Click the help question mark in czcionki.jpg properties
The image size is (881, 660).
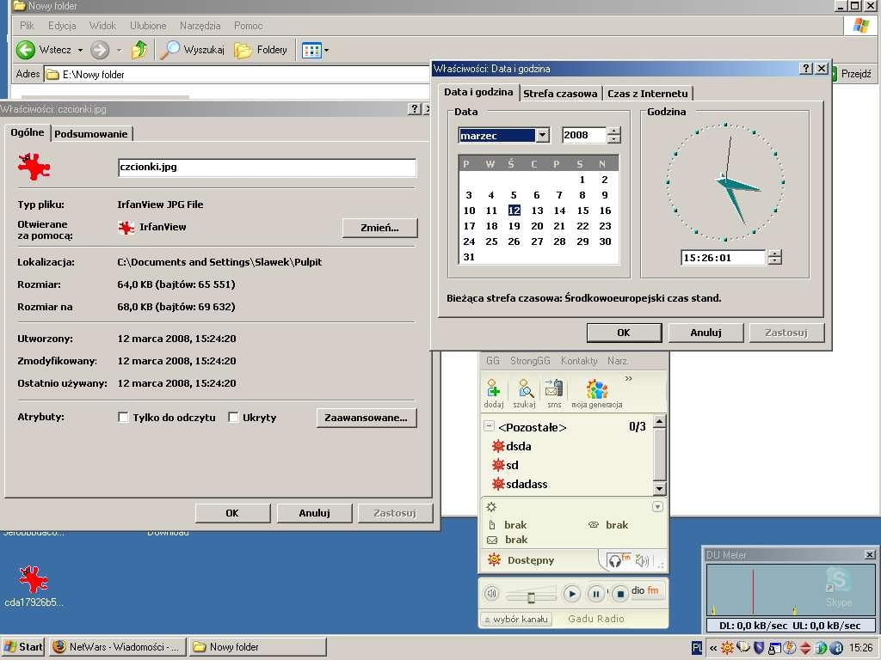414,109
